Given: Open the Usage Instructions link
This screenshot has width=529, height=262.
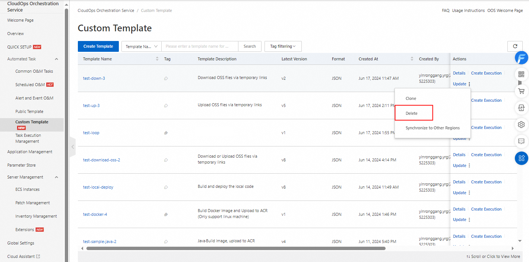Looking at the screenshot, I should (468, 10).
